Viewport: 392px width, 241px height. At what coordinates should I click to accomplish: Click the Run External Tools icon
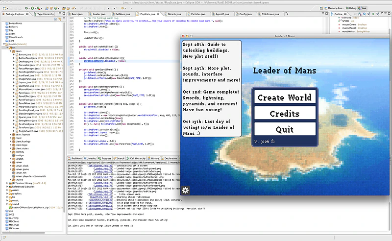(x=39, y=8)
